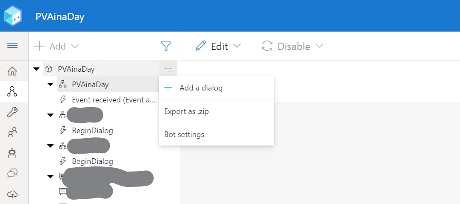Image resolution: width=460 pixels, height=204 pixels.
Task: Open the Edit dropdown chevron
Action: (237, 46)
